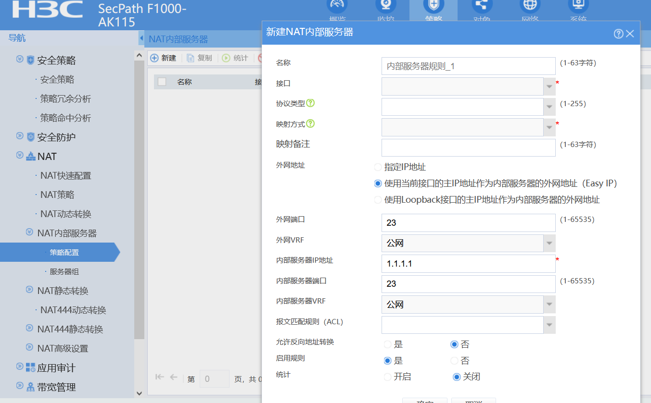Open help from the dialog title bar
The image size is (651, 403).
click(619, 34)
